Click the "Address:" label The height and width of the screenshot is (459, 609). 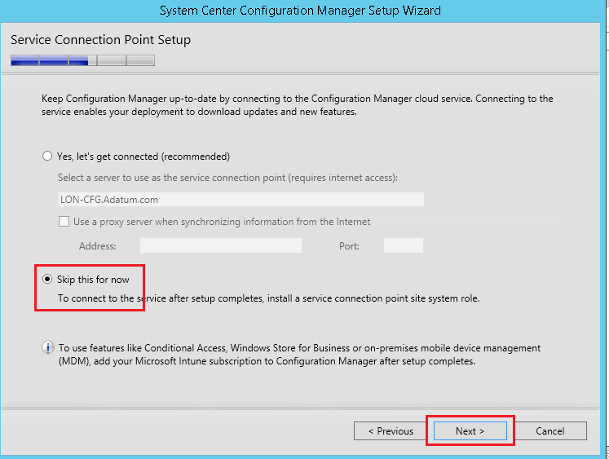pos(98,246)
